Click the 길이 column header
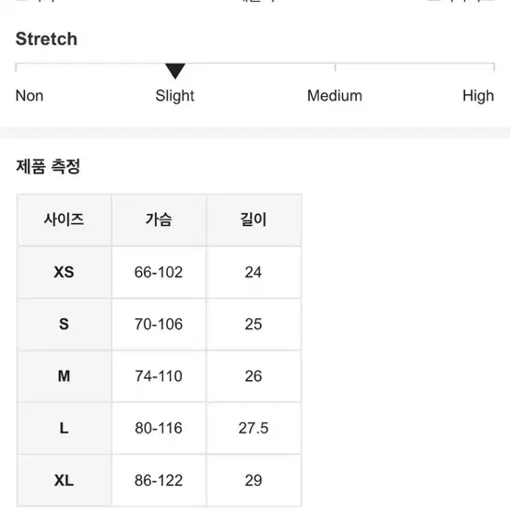 pos(254,219)
